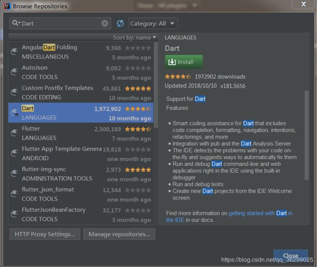This screenshot has height=267, width=317.
Task: Click the v181.5656 version text
Action: pos(233,86)
